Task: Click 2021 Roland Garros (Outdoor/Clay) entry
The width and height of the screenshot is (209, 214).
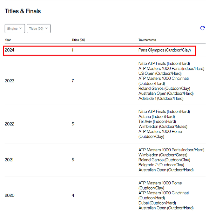Action: [x=164, y=160]
